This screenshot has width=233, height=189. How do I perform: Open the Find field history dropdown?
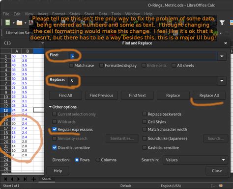(x=222, y=56)
